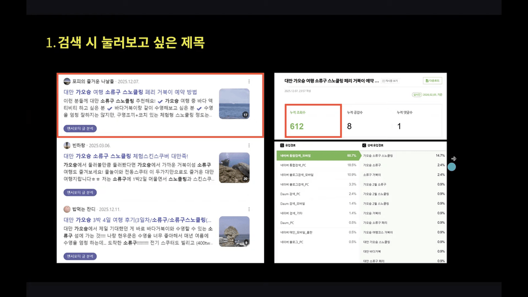Image resolution: width=528 pixels, height=297 pixels.
Task: Open the post titled 대만 가오슝 여행 소류구 스노클링 페리 거북이 예약 방법
Action: click(130, 92)
